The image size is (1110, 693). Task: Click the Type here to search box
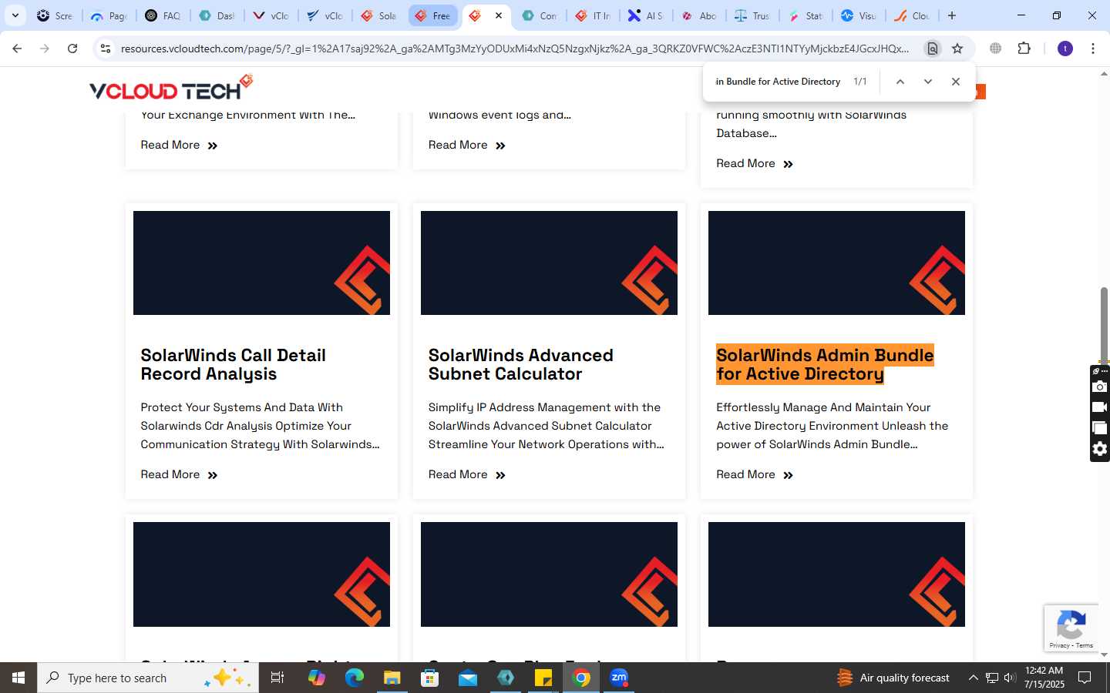point(148,678)
